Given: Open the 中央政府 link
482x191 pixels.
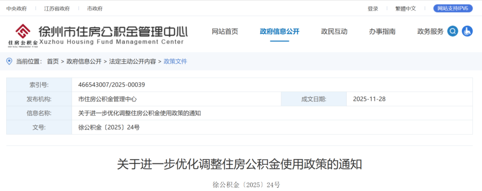Looking at the screenshot, I should pos(17,8).
